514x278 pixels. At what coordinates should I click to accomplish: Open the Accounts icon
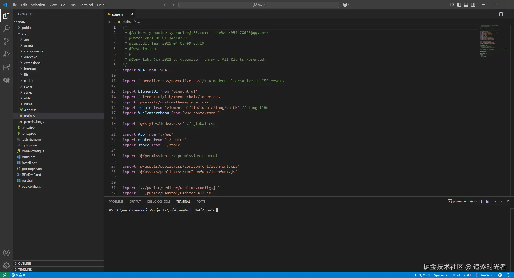click(6, 253)
